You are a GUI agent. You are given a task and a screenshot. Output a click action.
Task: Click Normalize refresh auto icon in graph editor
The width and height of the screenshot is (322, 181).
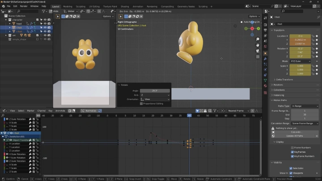[100, 111]
